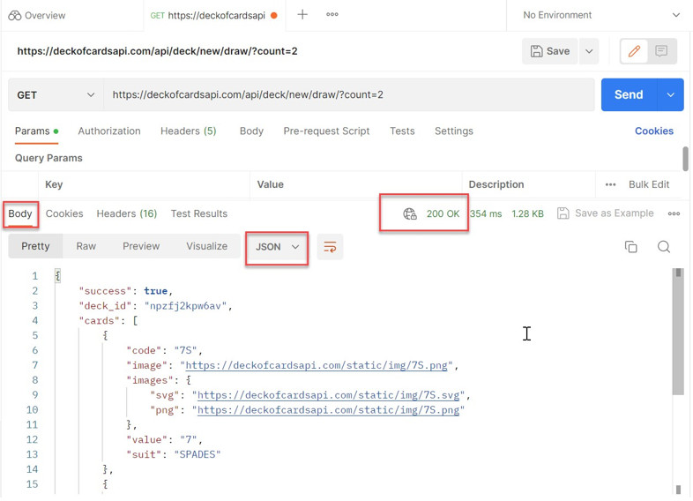Switch to the Authorization tab
Viewport: 693px width, 501px height.
click(x=109, y=131)
